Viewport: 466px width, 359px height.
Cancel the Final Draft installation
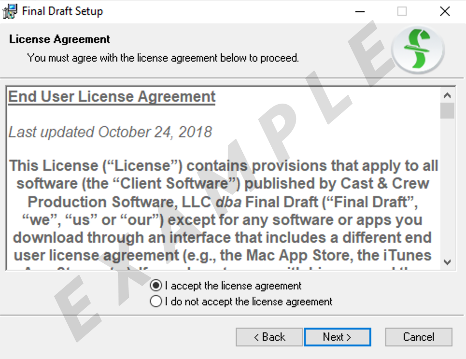pyautogui.click(x=418, y=337)
